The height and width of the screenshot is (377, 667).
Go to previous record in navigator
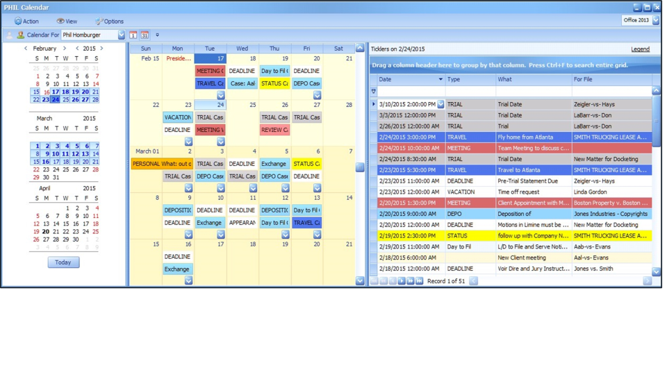[x=392, y=281]
